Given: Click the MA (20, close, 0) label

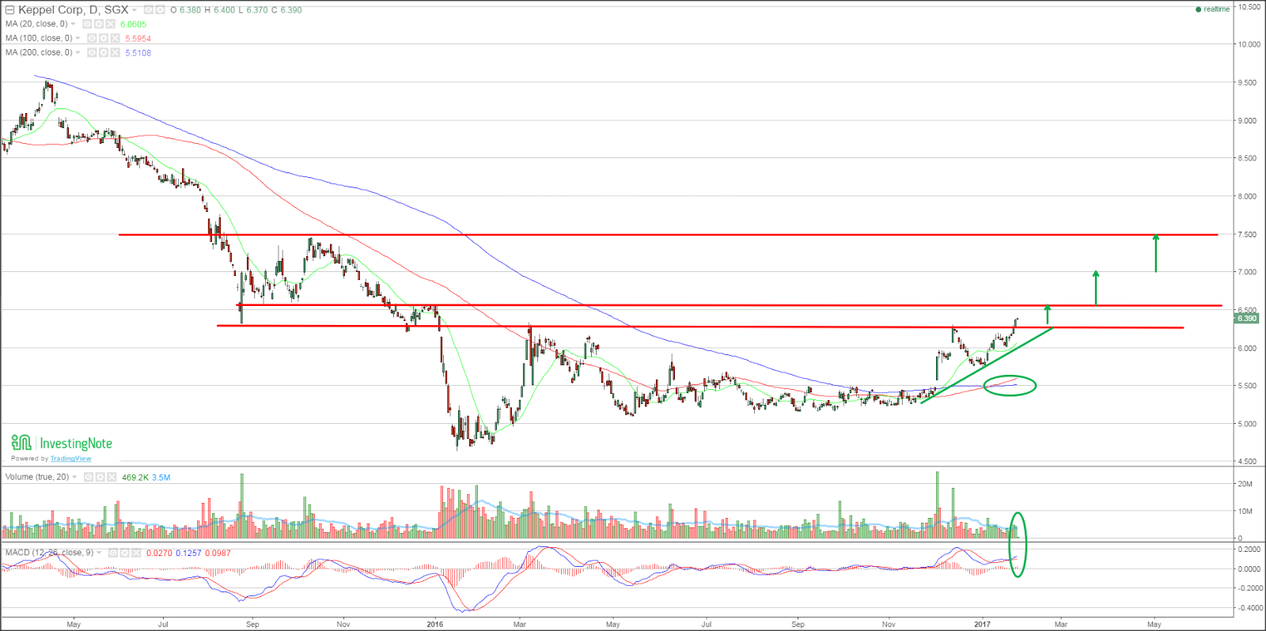Looking at the screenshot, I should point(36,24).
